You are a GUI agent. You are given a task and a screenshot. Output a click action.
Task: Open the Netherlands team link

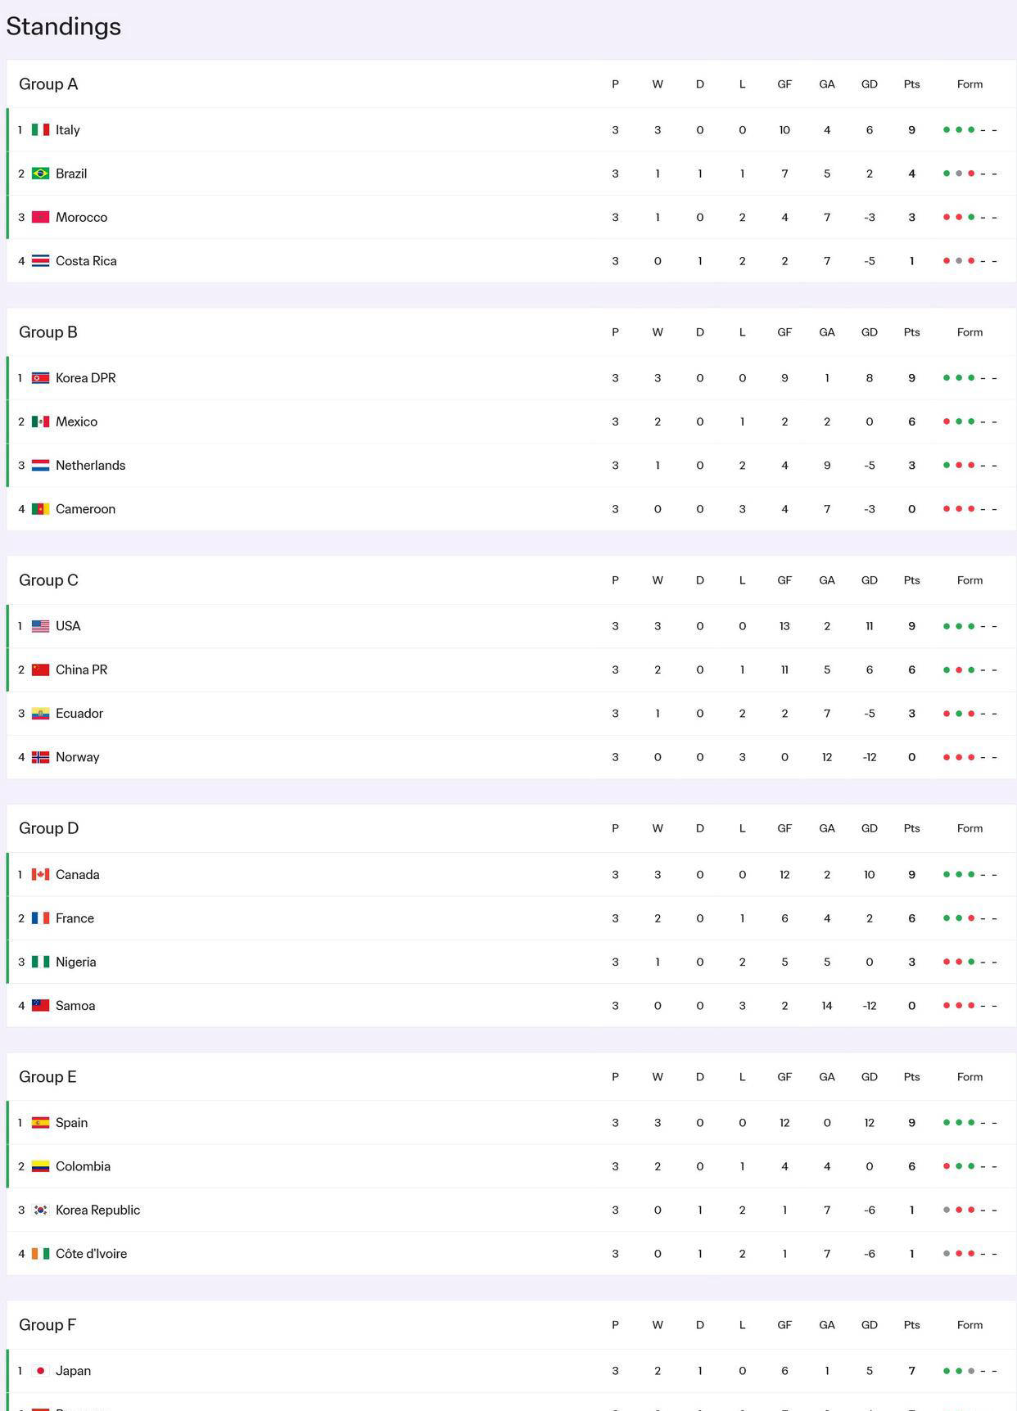[90, 466]
